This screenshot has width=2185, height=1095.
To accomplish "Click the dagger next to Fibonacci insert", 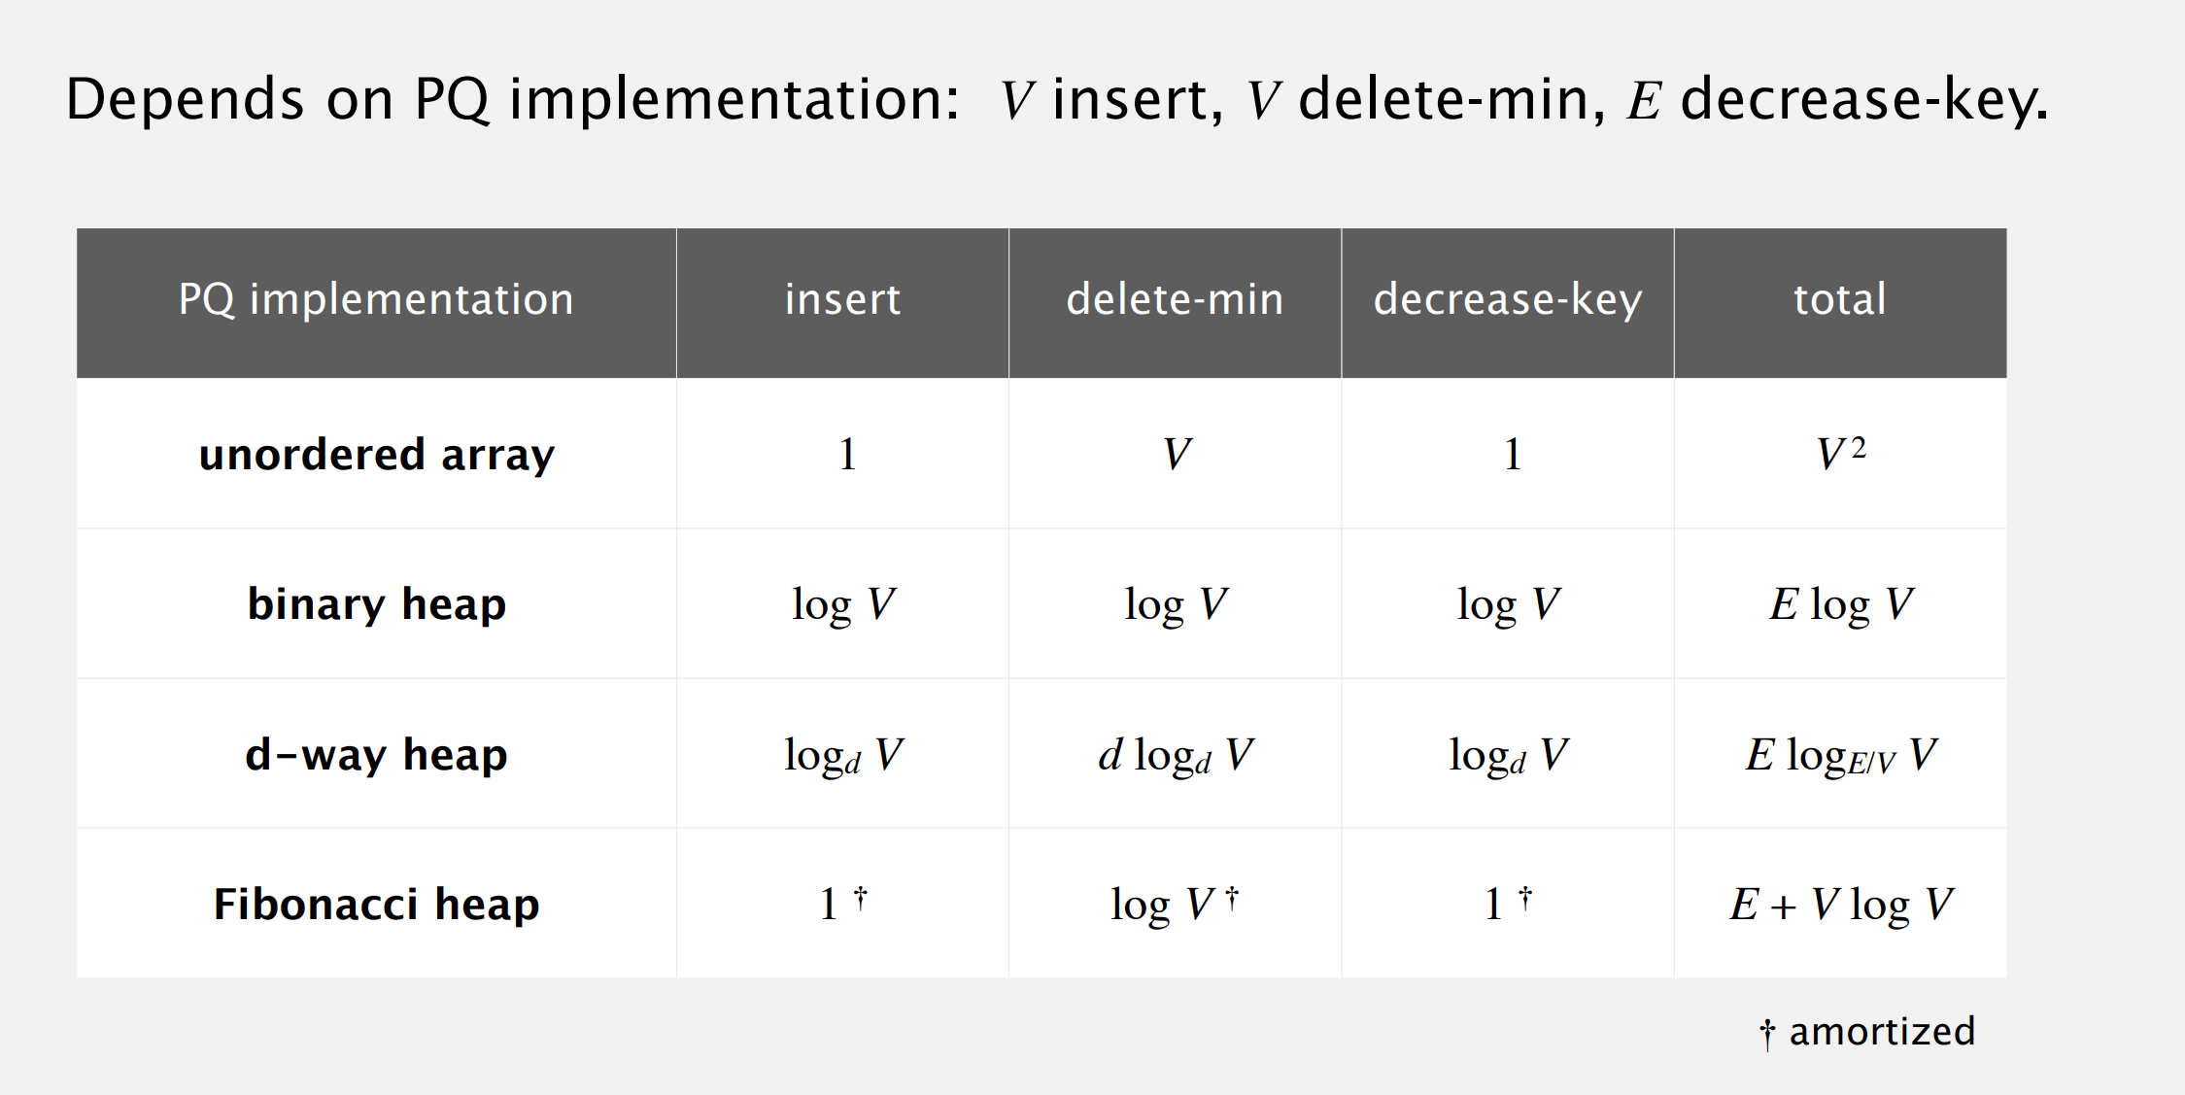I will pyautogui.click(x=860, y=898).
